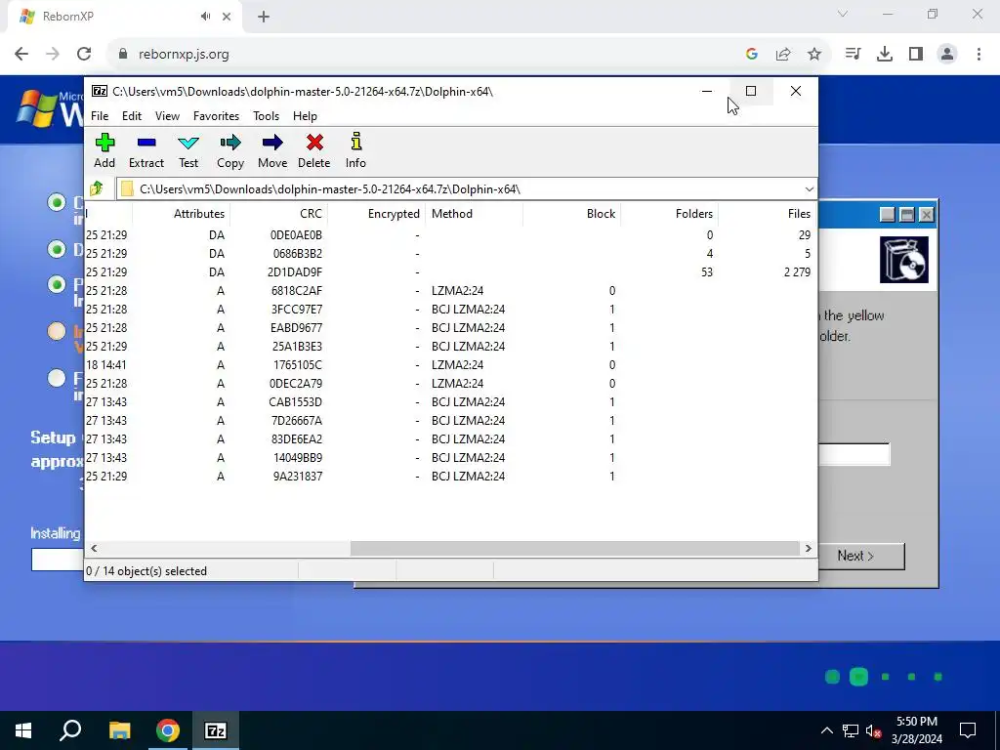This screenshot has width=1000, height=750.
Task: Mute the RebornXP tab audio icon
Action: pos(205,17)
